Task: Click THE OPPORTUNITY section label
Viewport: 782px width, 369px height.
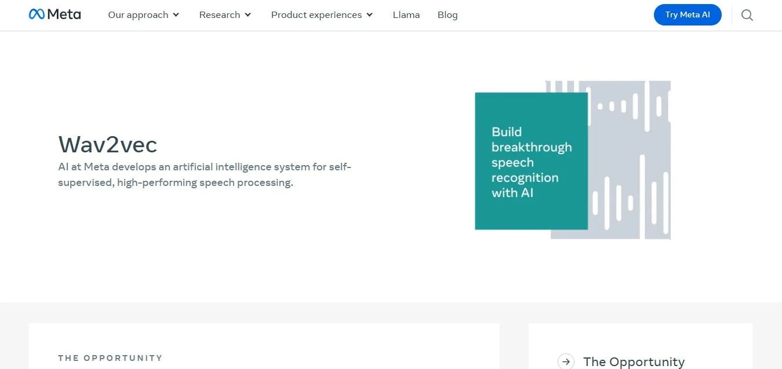Action: click(x=110, y=358)
